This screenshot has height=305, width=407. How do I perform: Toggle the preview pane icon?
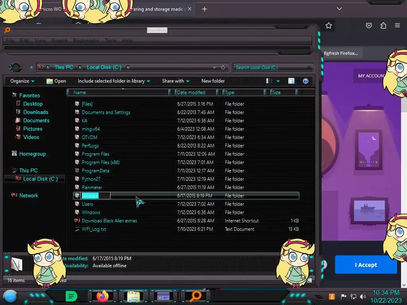coord(291,81)
